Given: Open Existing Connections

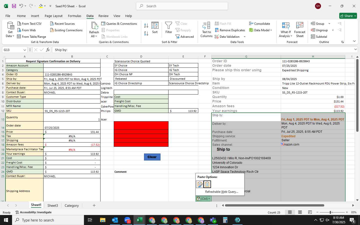Looking at the screenshot, I should coord(66,30).
